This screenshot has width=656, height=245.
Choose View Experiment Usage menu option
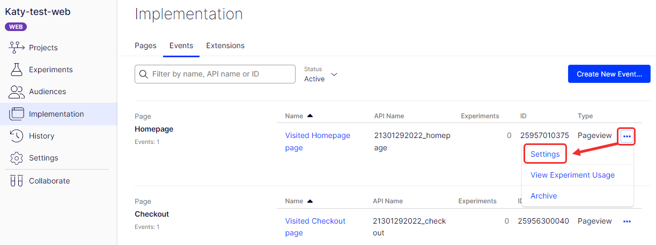[572, 175]
